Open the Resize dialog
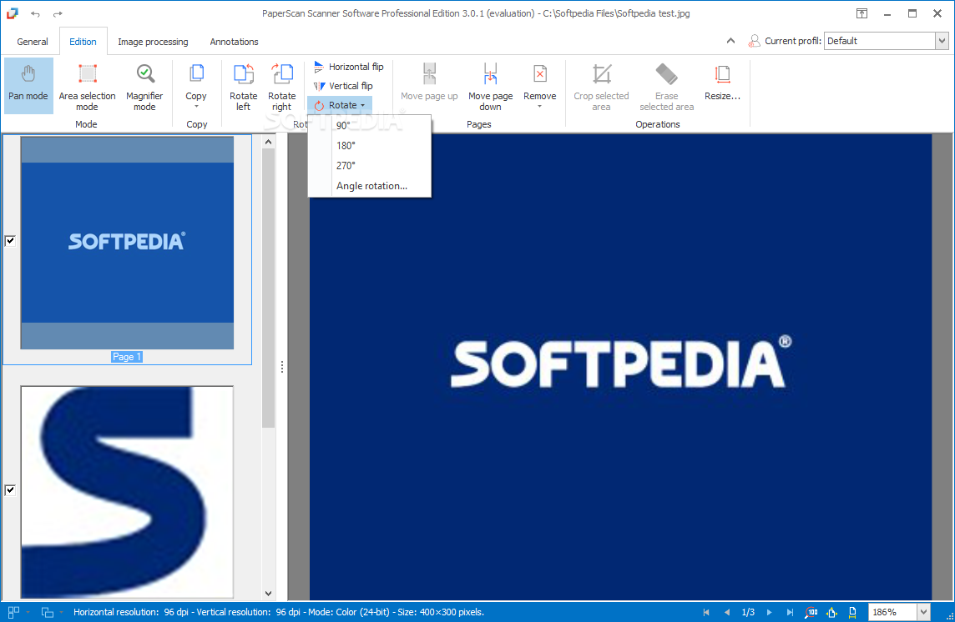 pos(722,83)
